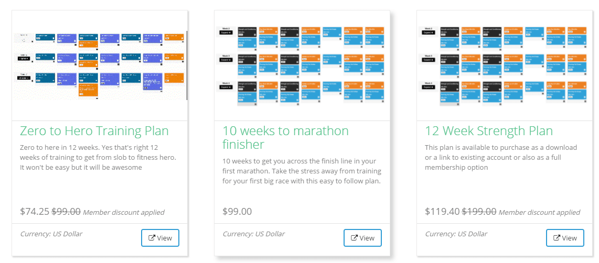Expand Week 3 in the marathon plan preview
The height and width of the screenshot is (263, 599).
[x=226, y=60]
